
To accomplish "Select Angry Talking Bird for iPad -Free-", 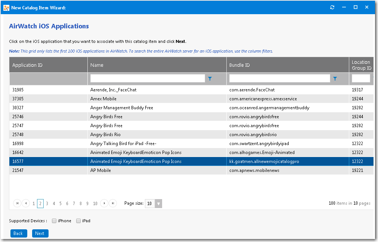I will (191, 143).
